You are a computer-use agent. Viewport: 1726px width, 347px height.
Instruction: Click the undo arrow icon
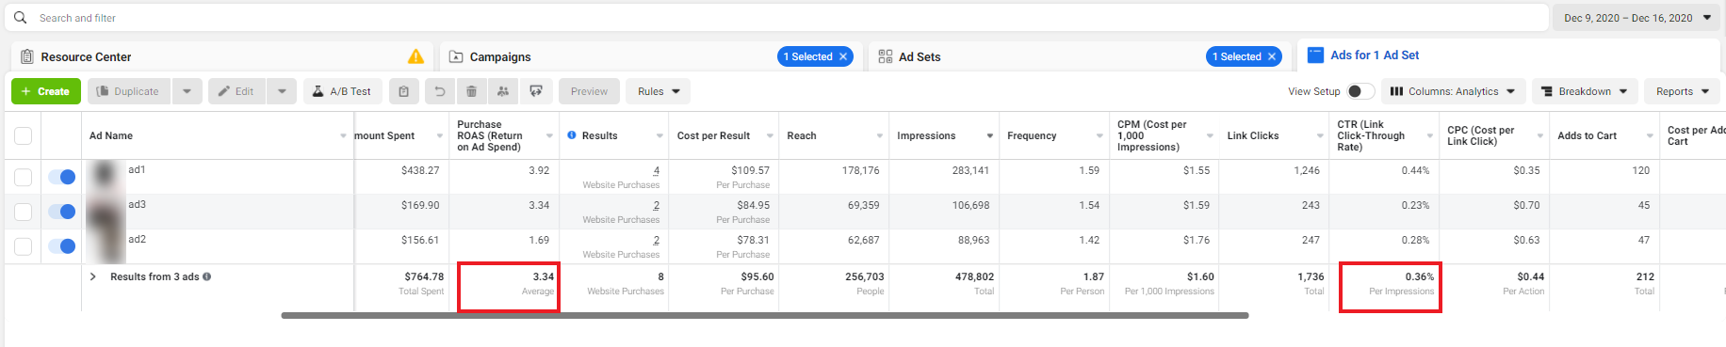coord(439,91)
